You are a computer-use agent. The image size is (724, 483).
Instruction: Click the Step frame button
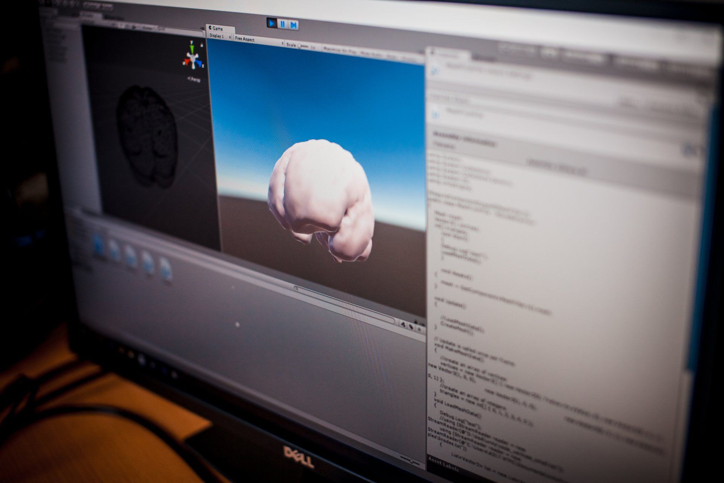tap(293, 25)
